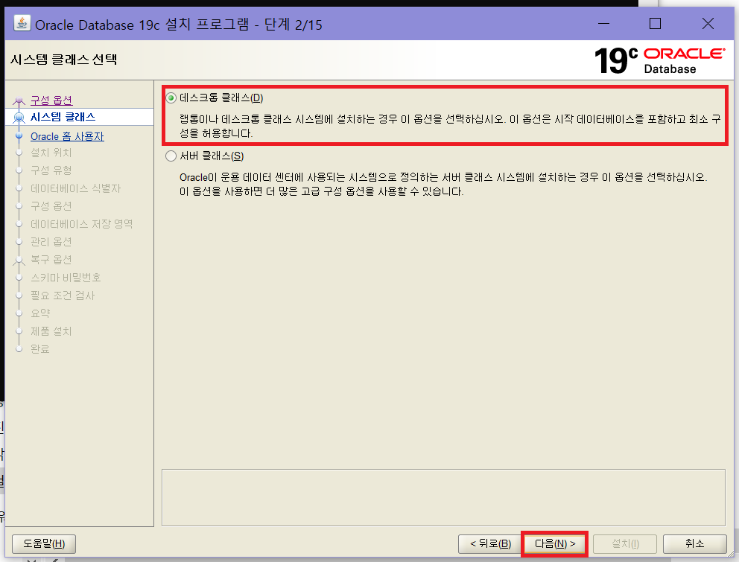Click the 스키마 비밀번호 step text
Viewport: 739px width, 562px height.
coord(66,278)
